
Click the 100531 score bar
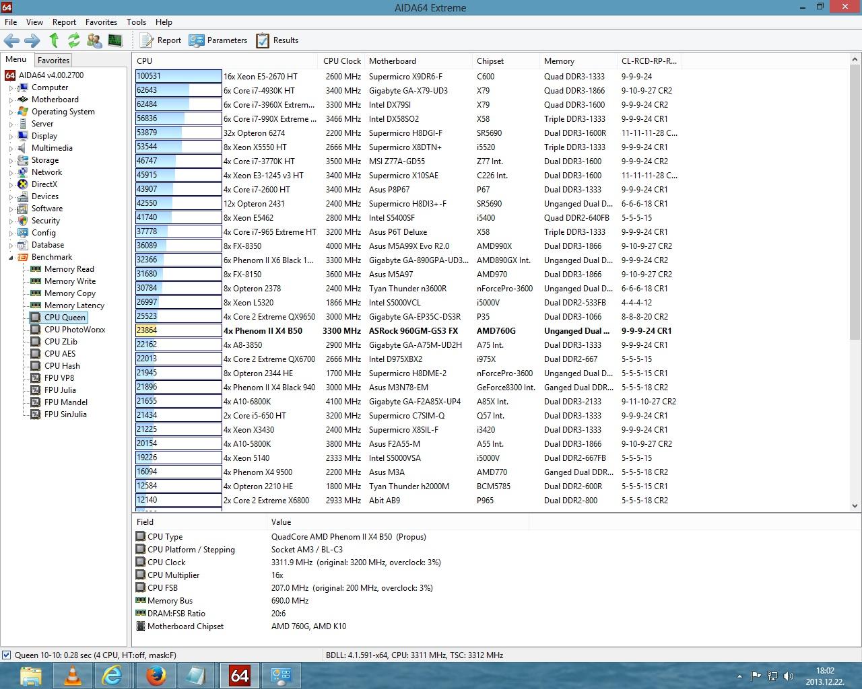178,76
